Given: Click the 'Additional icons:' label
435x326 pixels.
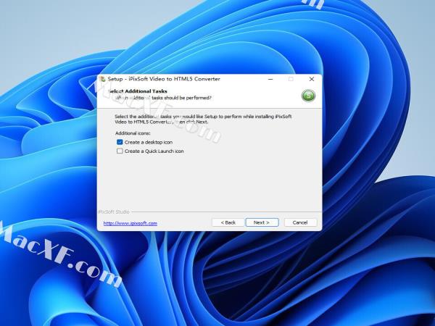Looking at the screenshot, I should pos(133,133).
